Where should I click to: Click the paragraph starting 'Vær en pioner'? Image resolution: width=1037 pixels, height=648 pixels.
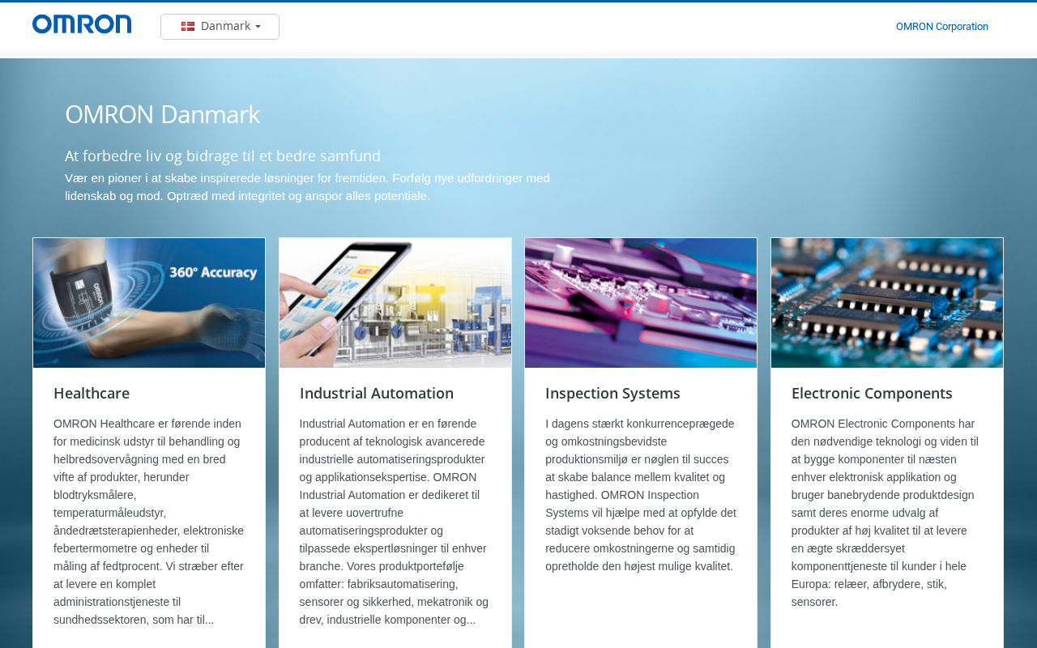click(x=307, y=187)
